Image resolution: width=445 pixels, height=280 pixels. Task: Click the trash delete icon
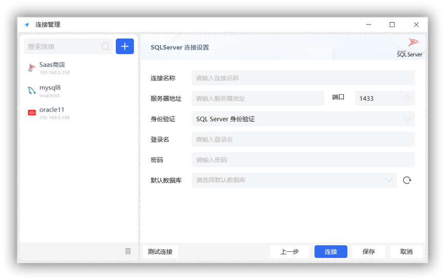[x=128, y=251]
